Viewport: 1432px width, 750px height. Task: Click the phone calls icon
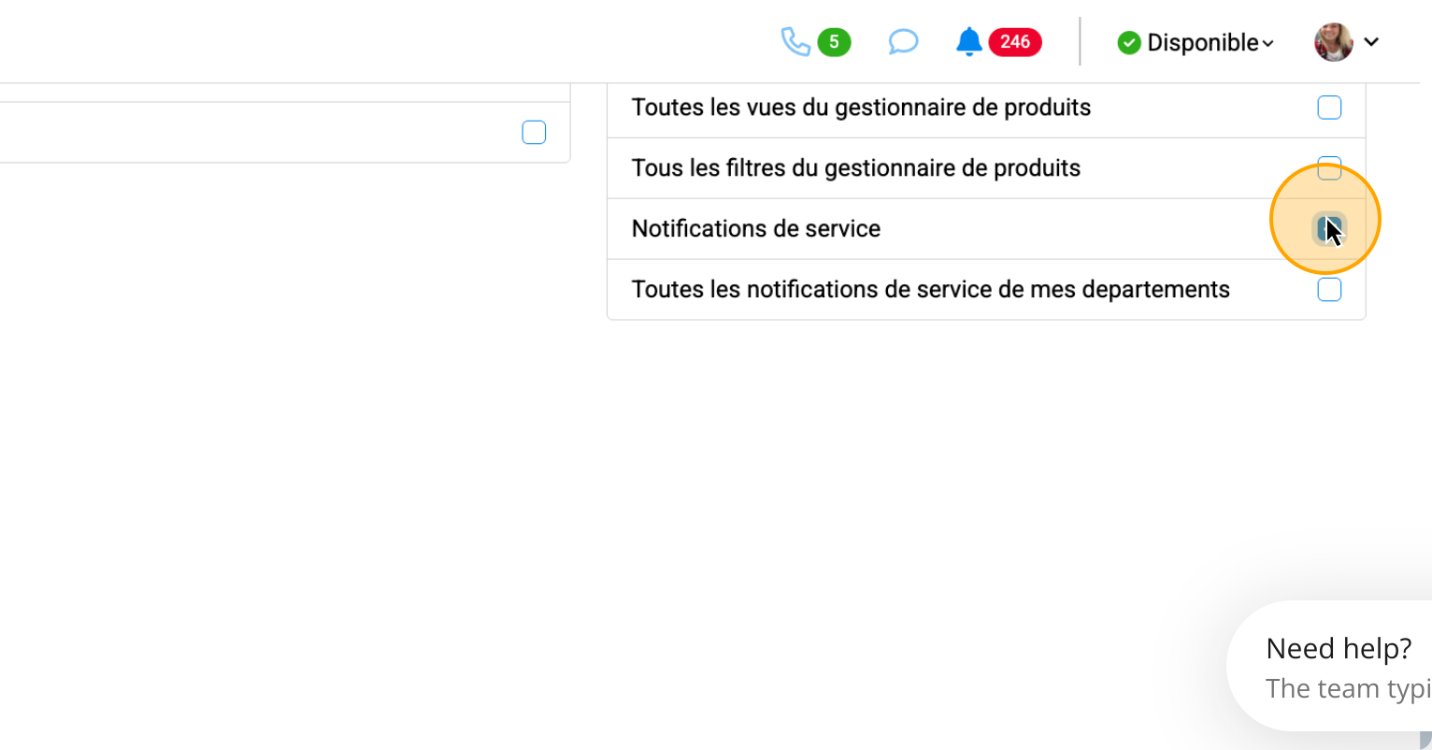795,42
